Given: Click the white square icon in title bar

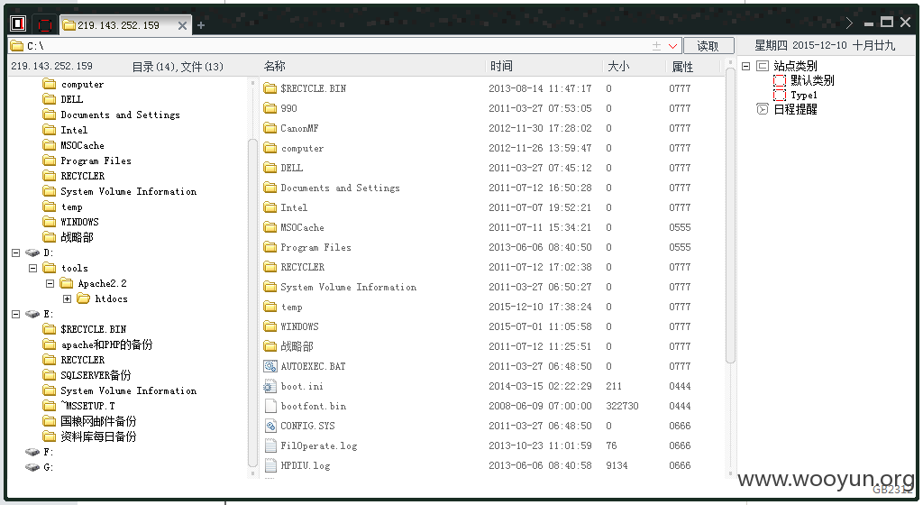Looking at the screenshot, I should [18, 23].
